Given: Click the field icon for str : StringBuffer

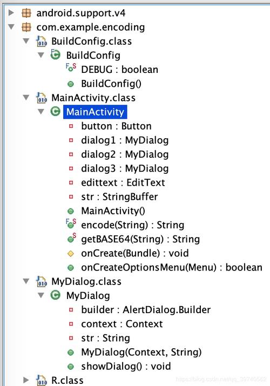Looking at the screenshot, I should 71,197.
